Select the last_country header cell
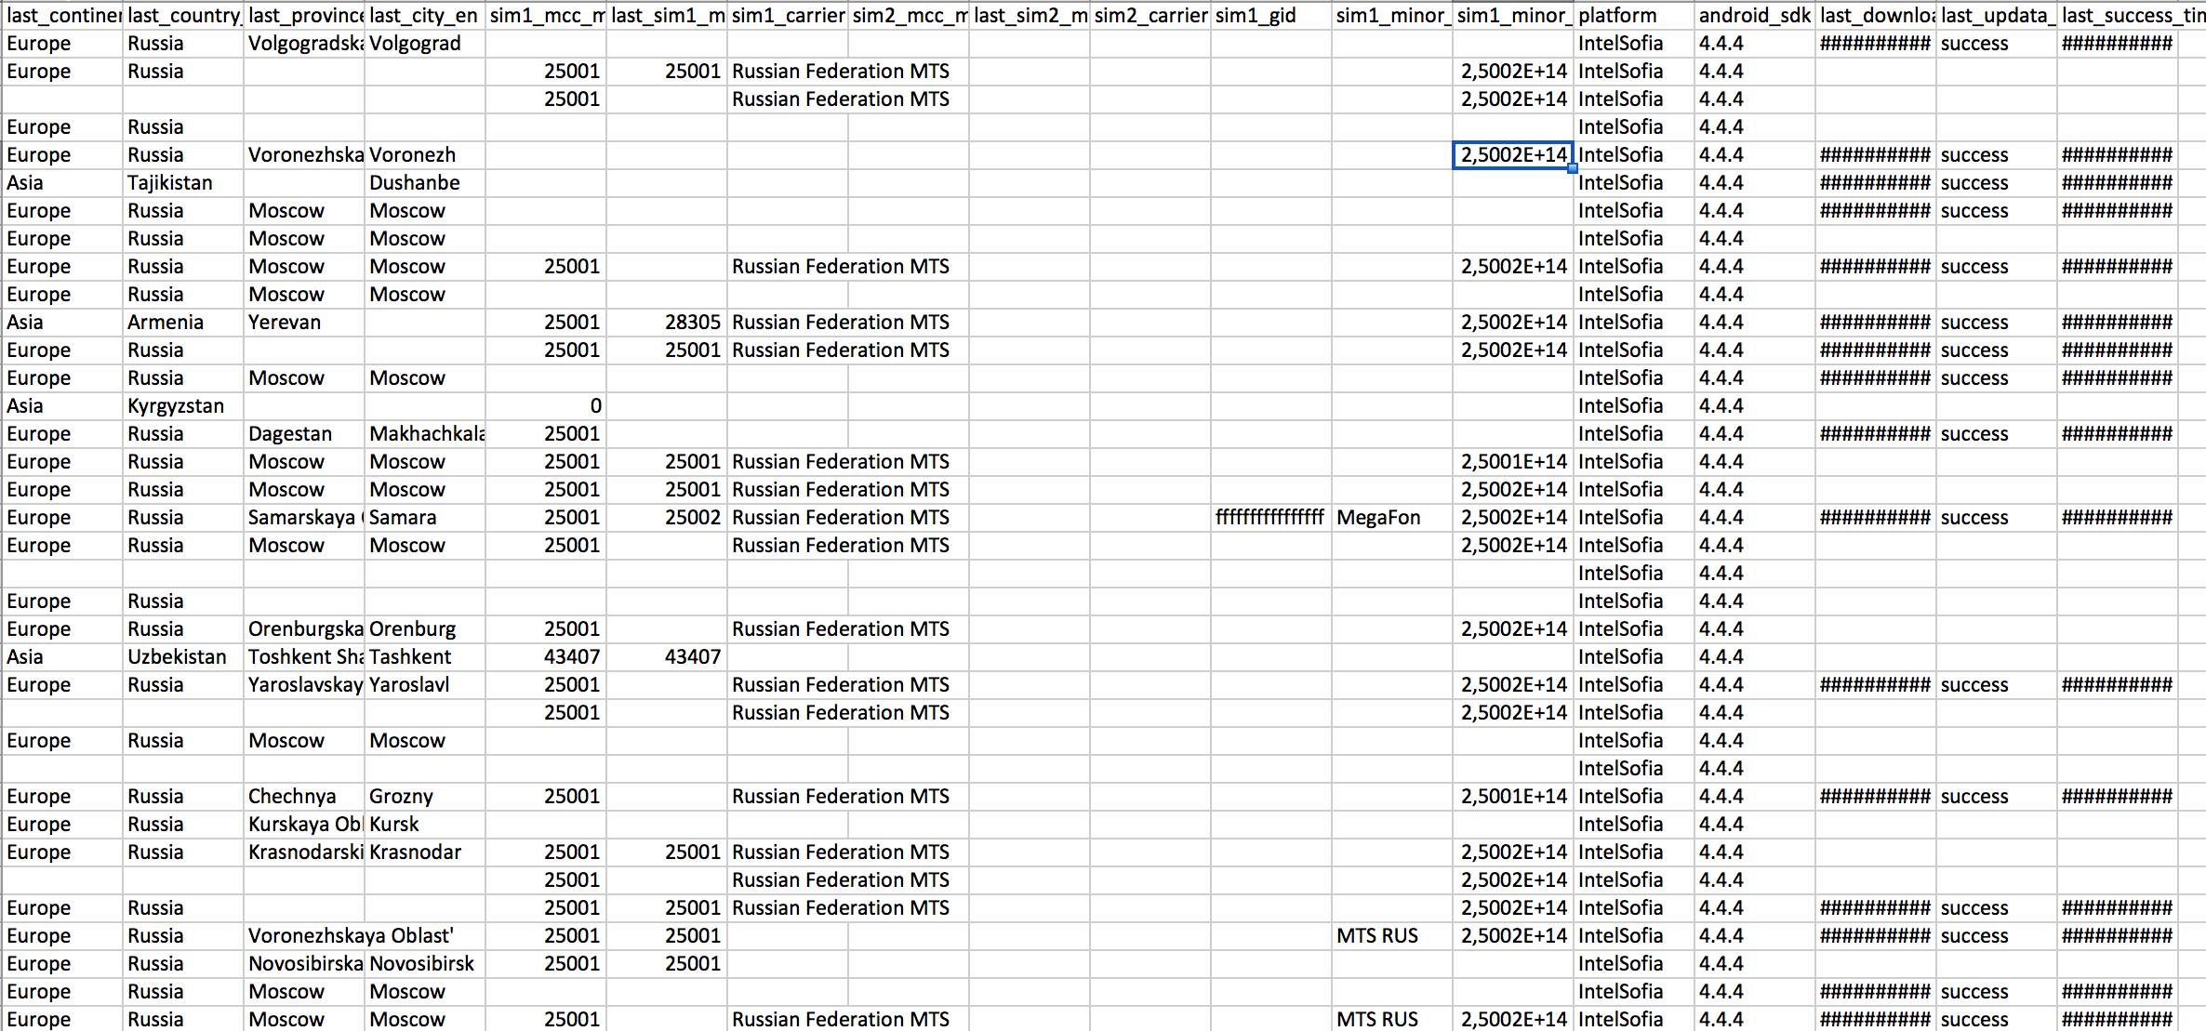Image resolution: width=2206 pixels, height=1031 pixels. (183, 15)
